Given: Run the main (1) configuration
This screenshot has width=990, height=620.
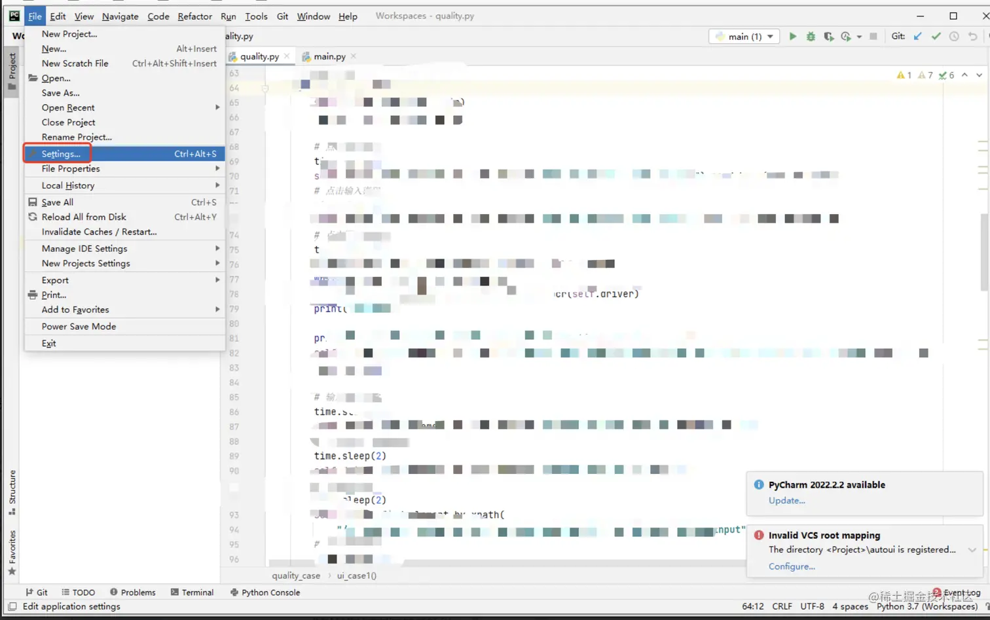Looking at the screenshot, I should pyautogui.click(x=793, y=37).
